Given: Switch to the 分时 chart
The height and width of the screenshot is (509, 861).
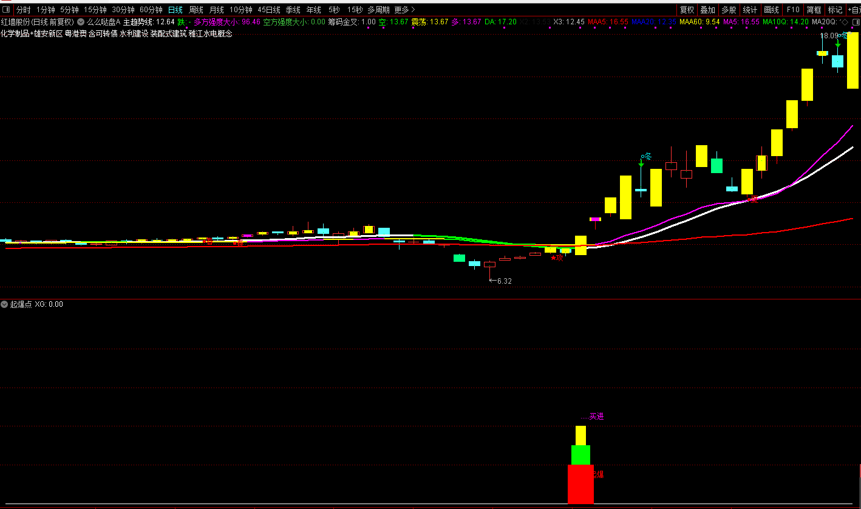Looking at the screenshot, I should point(23,10).
